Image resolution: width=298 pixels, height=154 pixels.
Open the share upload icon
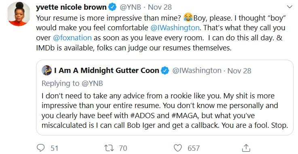246,148
